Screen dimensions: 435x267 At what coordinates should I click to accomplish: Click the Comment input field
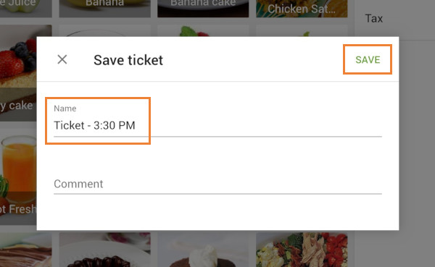point(217,184)
